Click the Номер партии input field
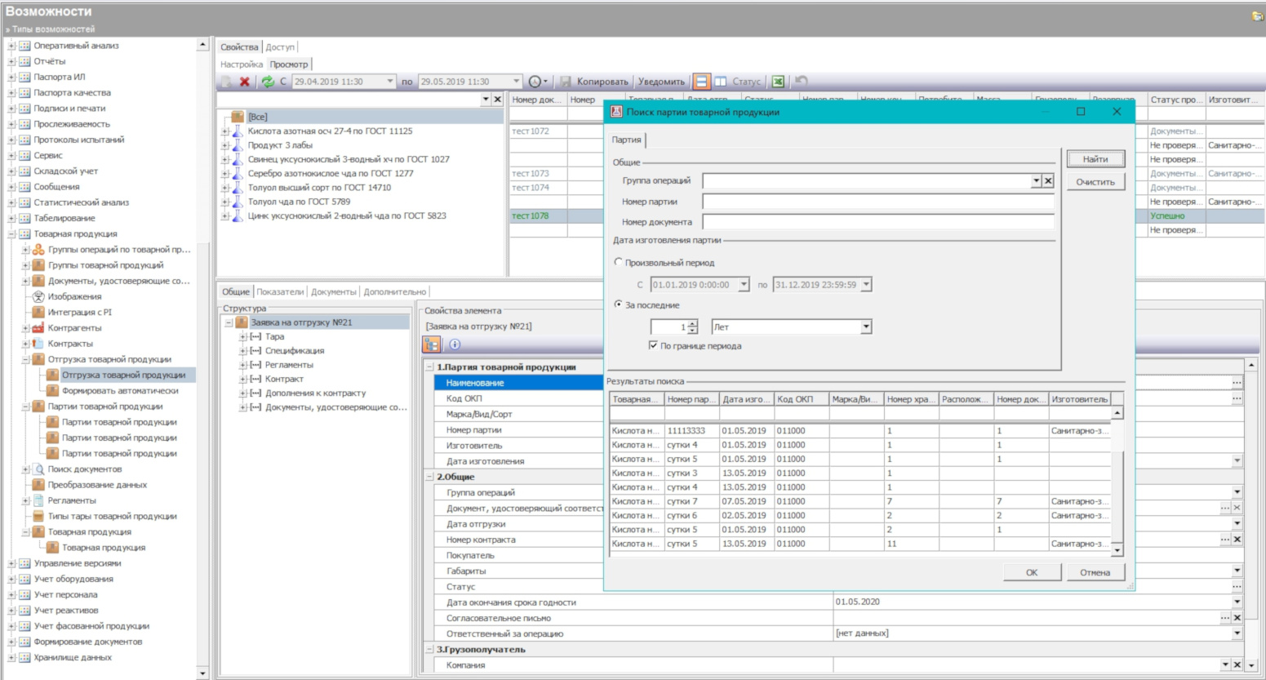 point(877,202)
